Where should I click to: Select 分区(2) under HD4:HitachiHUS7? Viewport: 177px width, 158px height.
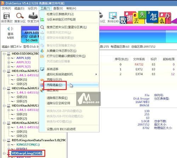click(x=22, y=136)
